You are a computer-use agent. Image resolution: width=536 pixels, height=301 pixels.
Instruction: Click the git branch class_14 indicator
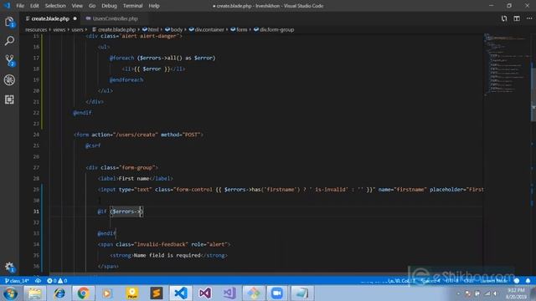tap(17, 281)
